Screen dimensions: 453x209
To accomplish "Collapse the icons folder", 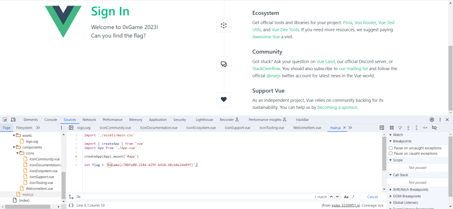I will pos(17,153).
